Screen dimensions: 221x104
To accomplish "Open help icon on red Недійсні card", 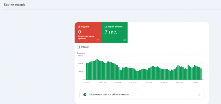I will pos(98,40).
